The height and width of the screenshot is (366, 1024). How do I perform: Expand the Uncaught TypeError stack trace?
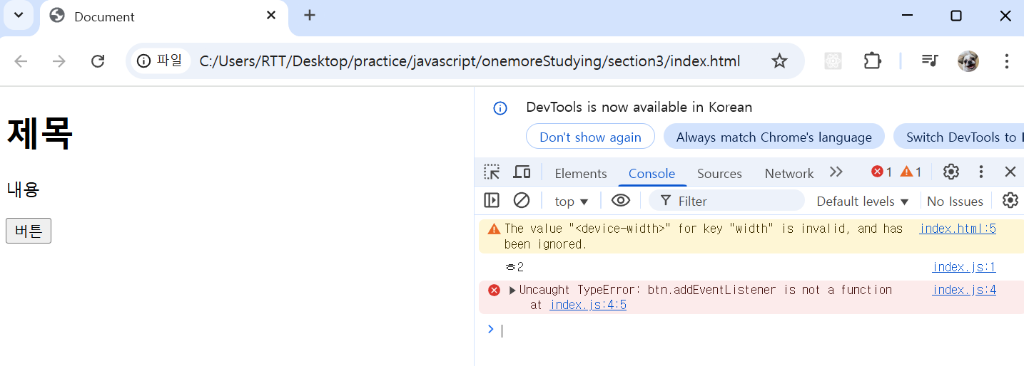click(x=512, y=290)
